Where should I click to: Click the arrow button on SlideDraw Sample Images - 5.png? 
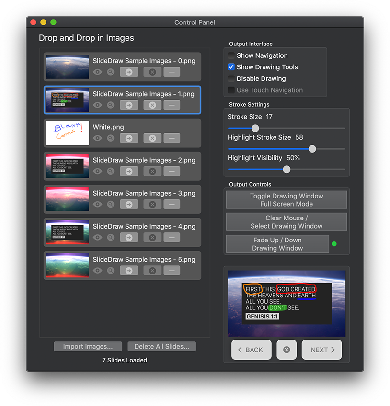[x=129, y=271]
